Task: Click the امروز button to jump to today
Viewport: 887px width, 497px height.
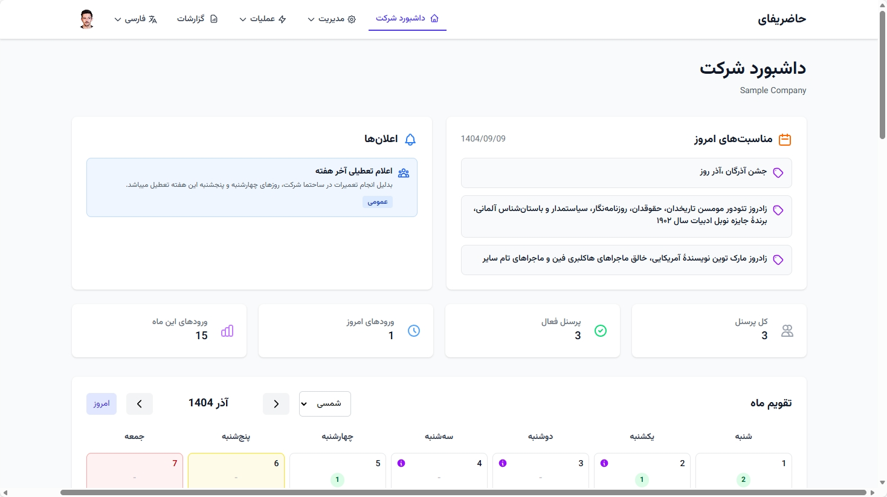Action: (101, 403)
